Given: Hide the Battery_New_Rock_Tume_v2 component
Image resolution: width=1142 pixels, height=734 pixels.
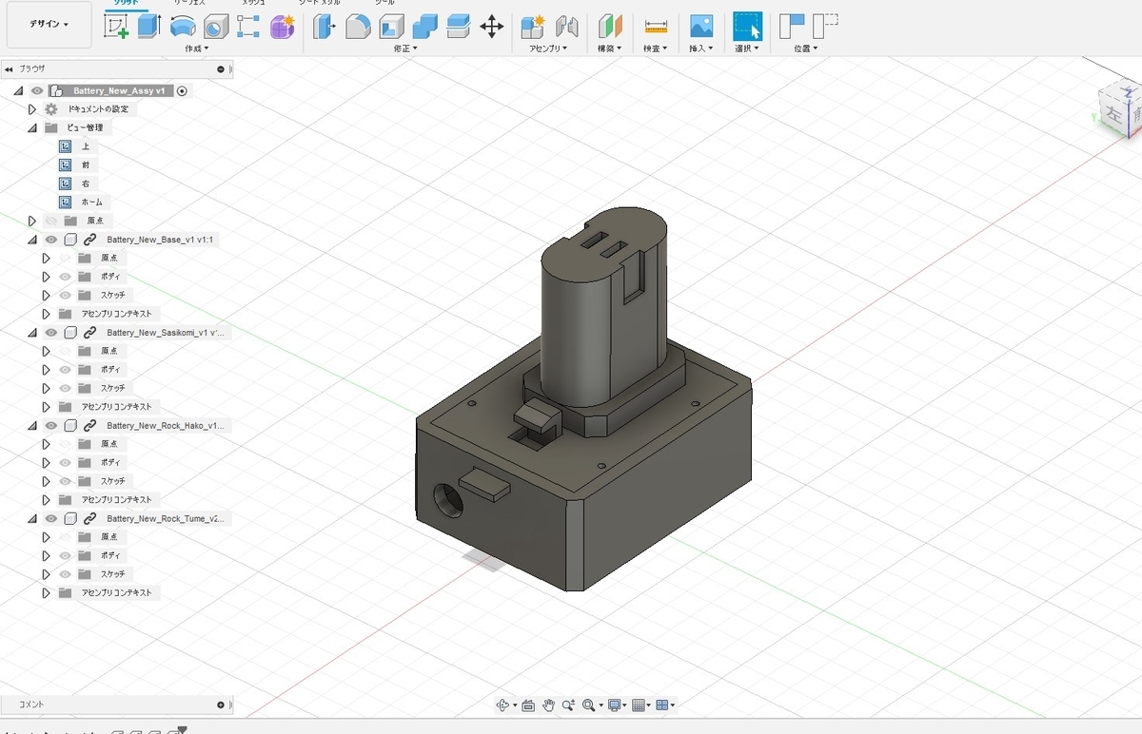Looking at the screenshot, I should pos(51,519).
